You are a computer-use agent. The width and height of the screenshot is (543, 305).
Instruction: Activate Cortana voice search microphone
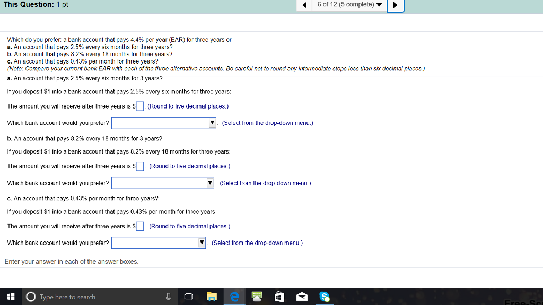(x=168, y=297)
